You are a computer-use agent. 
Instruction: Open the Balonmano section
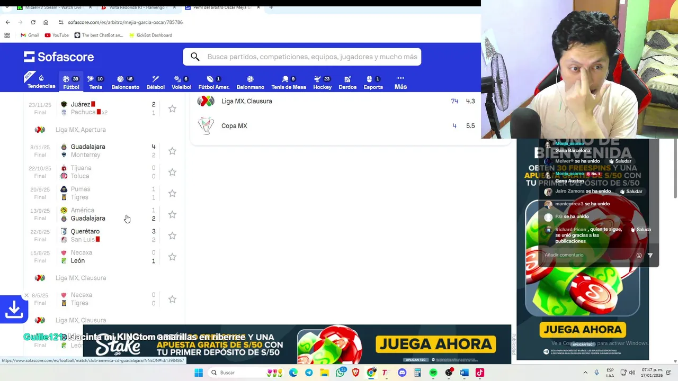tap(250, 82)
